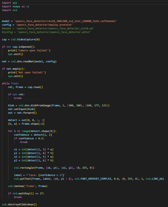
Task: Click 'for i in range(detect.shape[0]):' line
Action: point(32,131)
